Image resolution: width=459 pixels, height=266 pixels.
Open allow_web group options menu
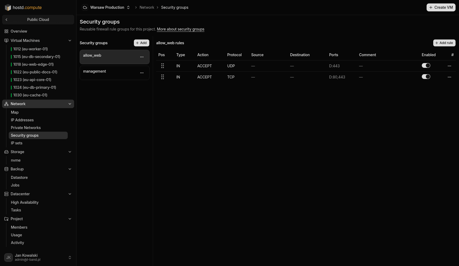142,57
